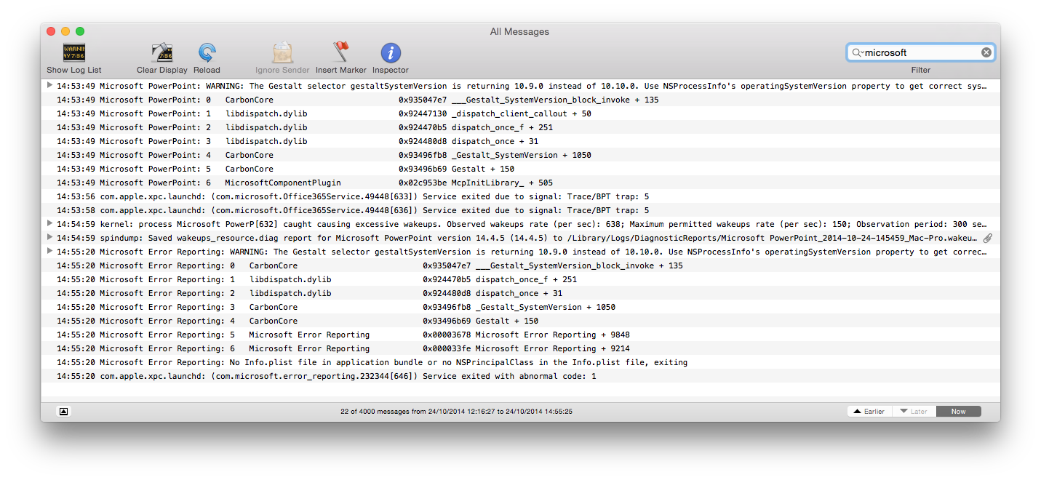Image resolution: width=1041 pixels, height=480 pixels.
Task: Click the search magnifier dropdown in filter
Action: pyautogui.click(x=858, y=52)
